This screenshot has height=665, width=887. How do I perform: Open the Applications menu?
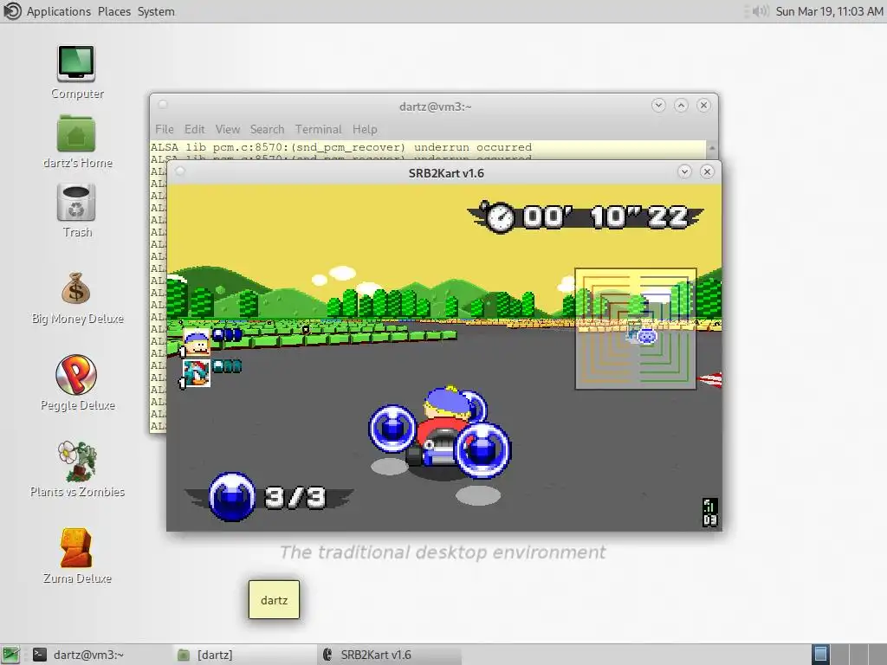[x=58, y=11]
